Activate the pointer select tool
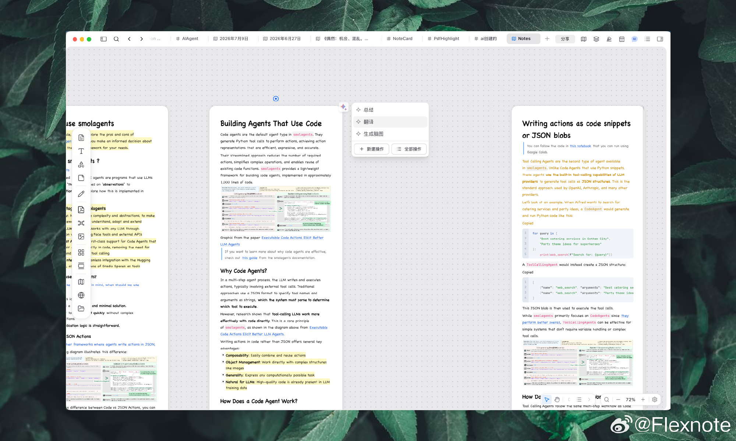 tap(547, 400)
